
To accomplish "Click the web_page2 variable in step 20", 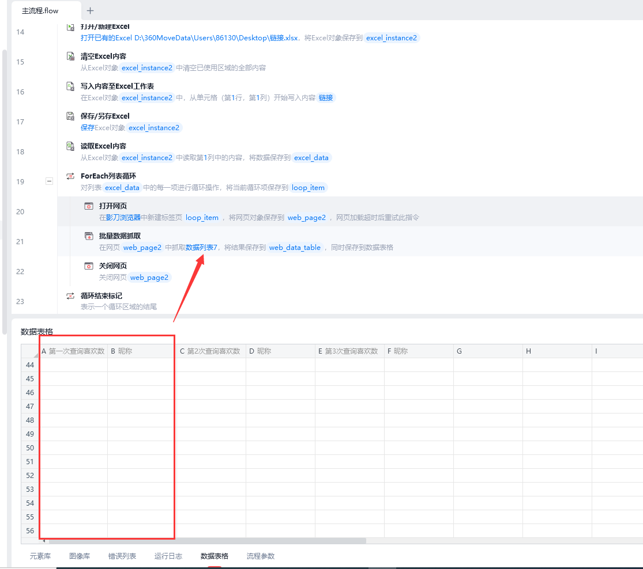I will (x=307, y=218).
